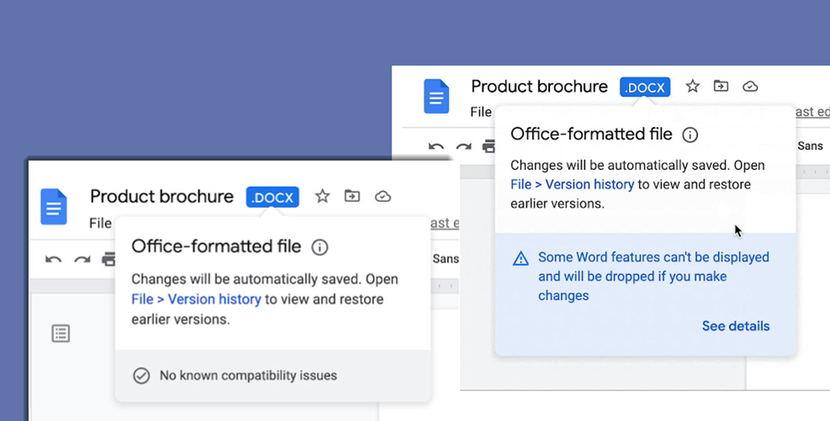Click the info icon beside Office-formatted file in the warning popup
The width and height of the screenshot is (830, 421).
tap(690, 135)
